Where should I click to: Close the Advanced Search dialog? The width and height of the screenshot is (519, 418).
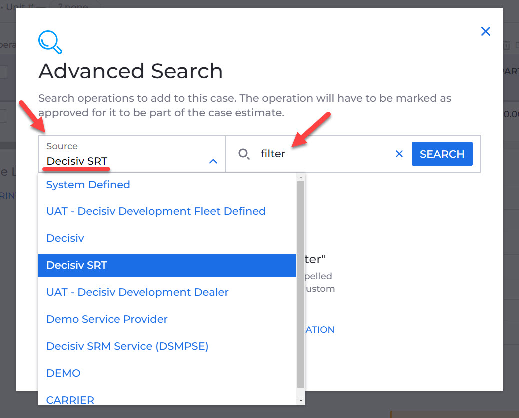485,31
